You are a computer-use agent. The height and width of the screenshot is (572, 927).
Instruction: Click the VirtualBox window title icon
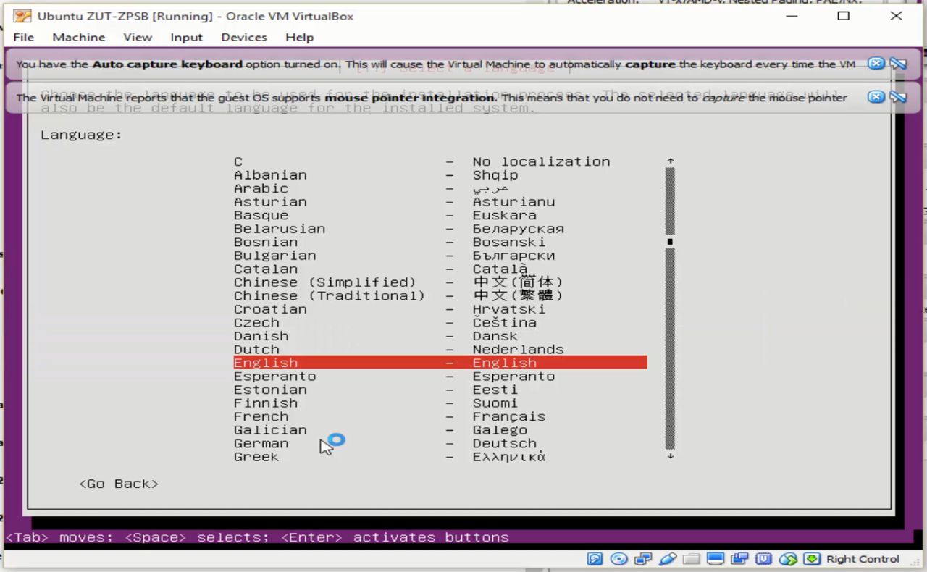[x=22, y=16]
